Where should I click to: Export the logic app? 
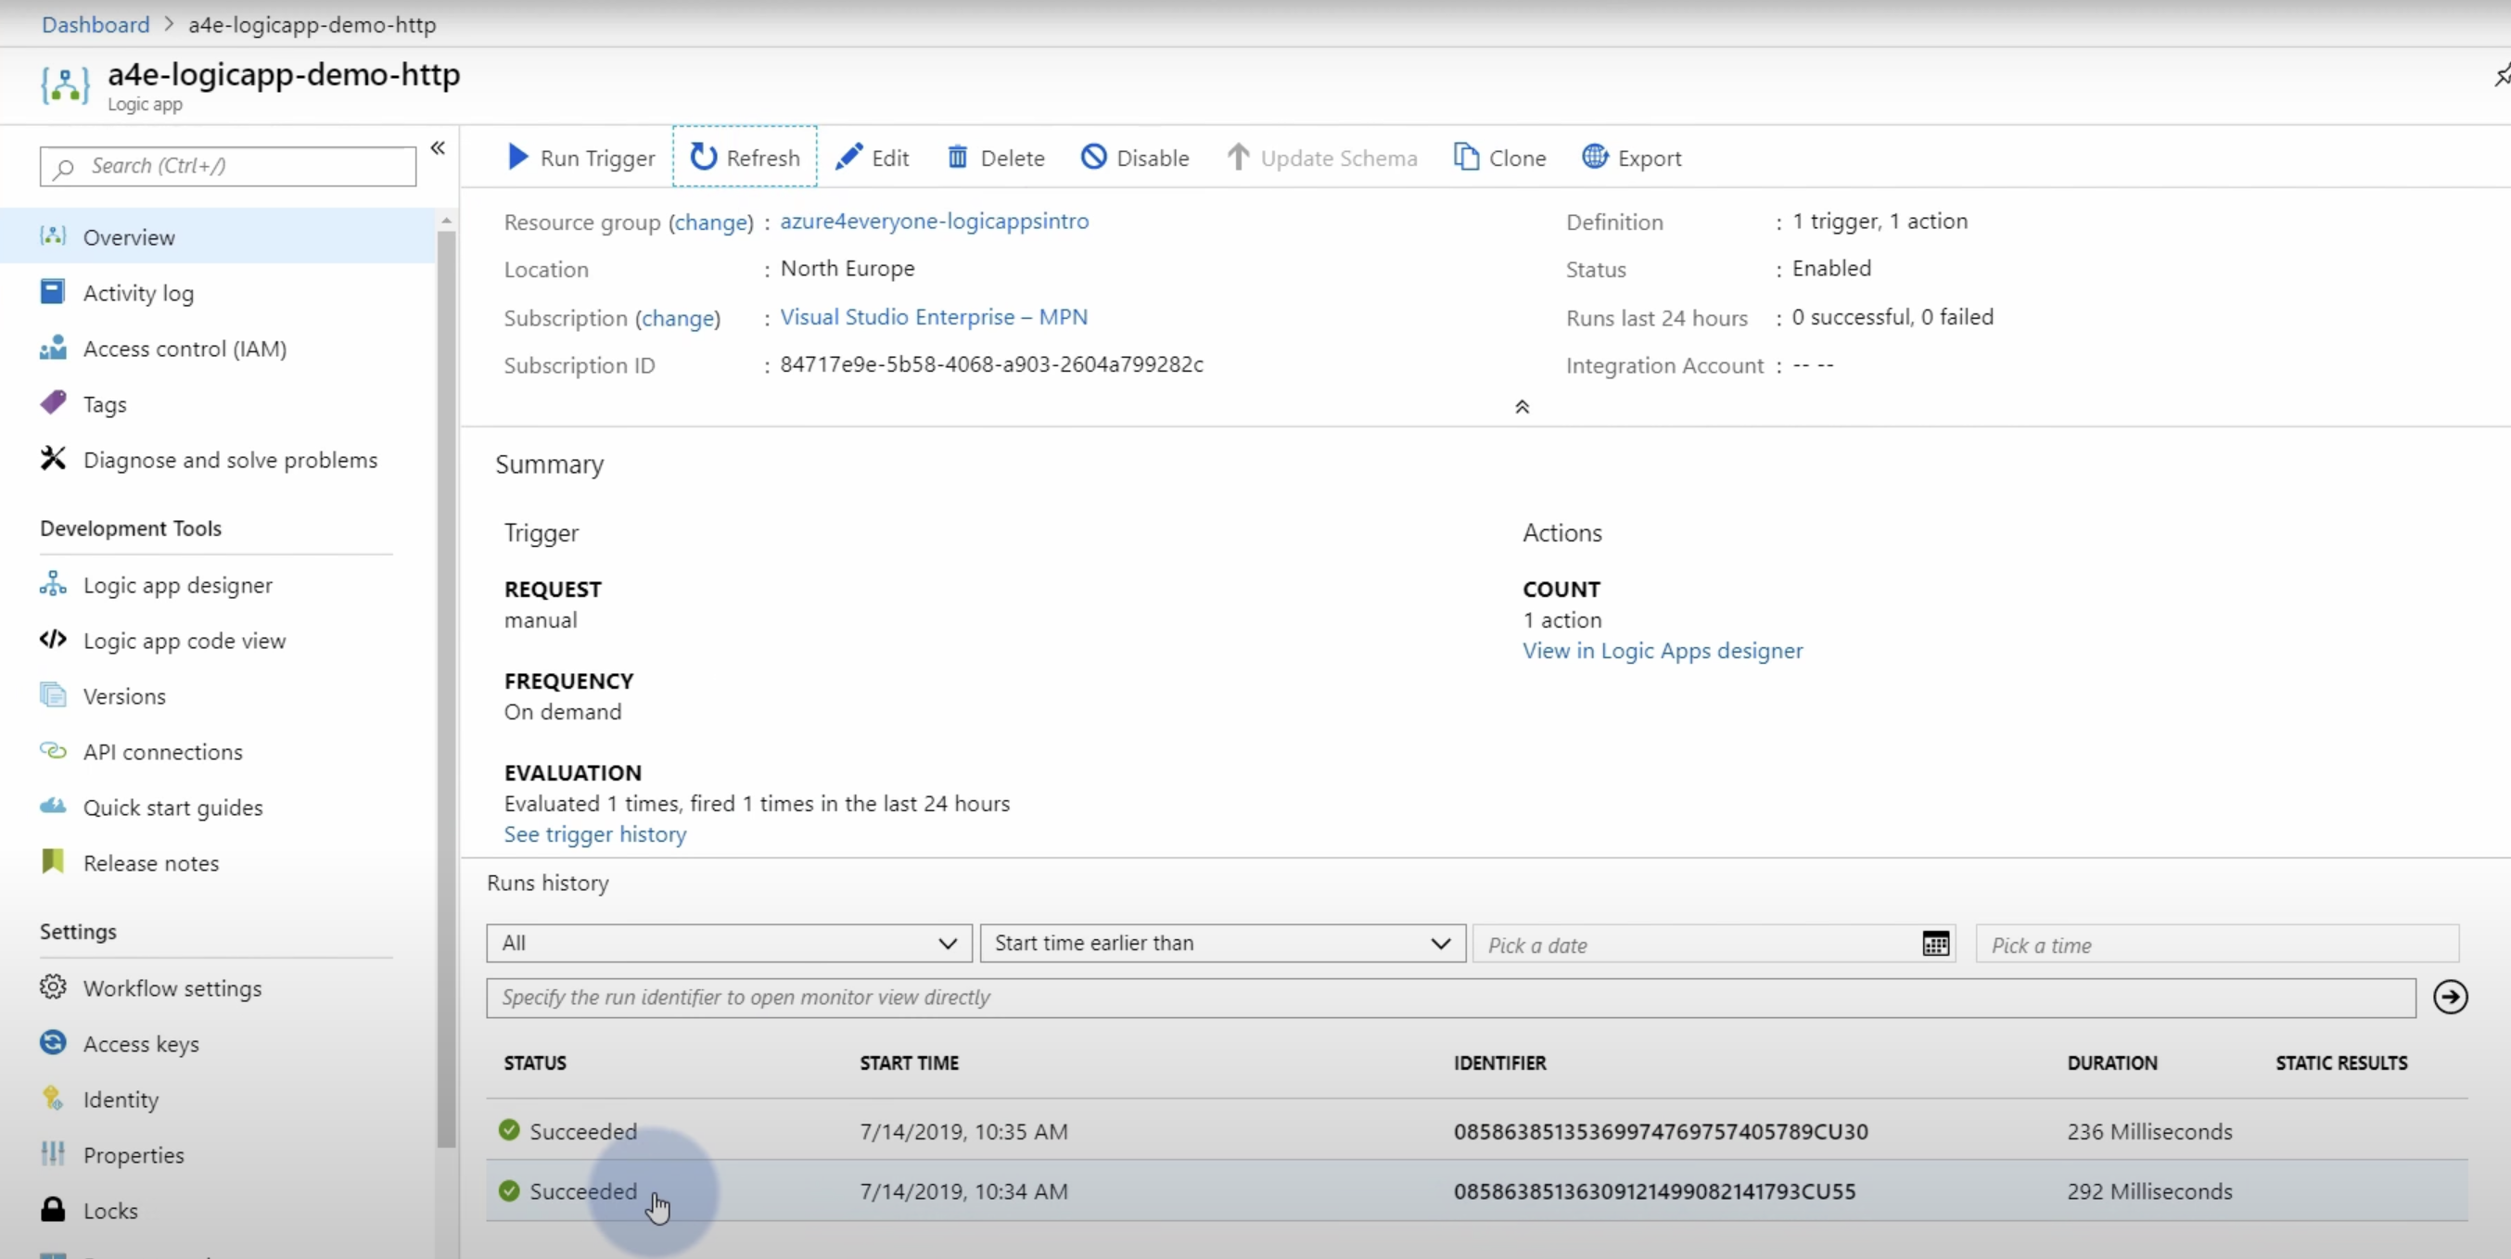tap(1631, 157)
